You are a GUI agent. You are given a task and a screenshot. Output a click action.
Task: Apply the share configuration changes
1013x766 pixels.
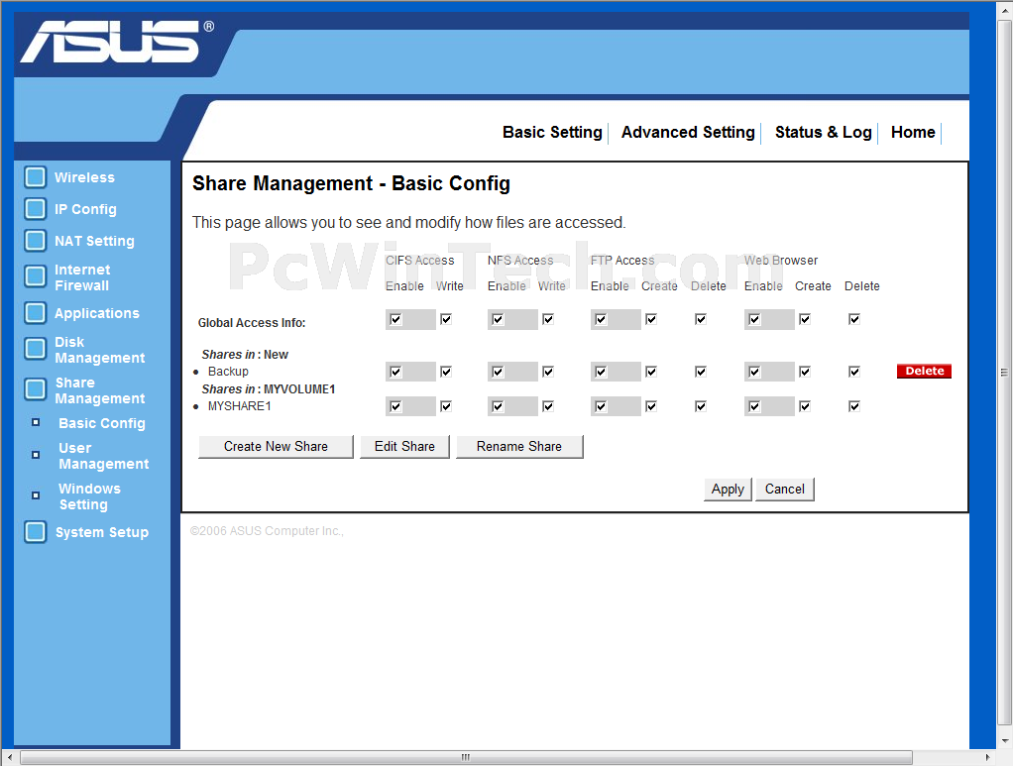(x=728, y=489)
